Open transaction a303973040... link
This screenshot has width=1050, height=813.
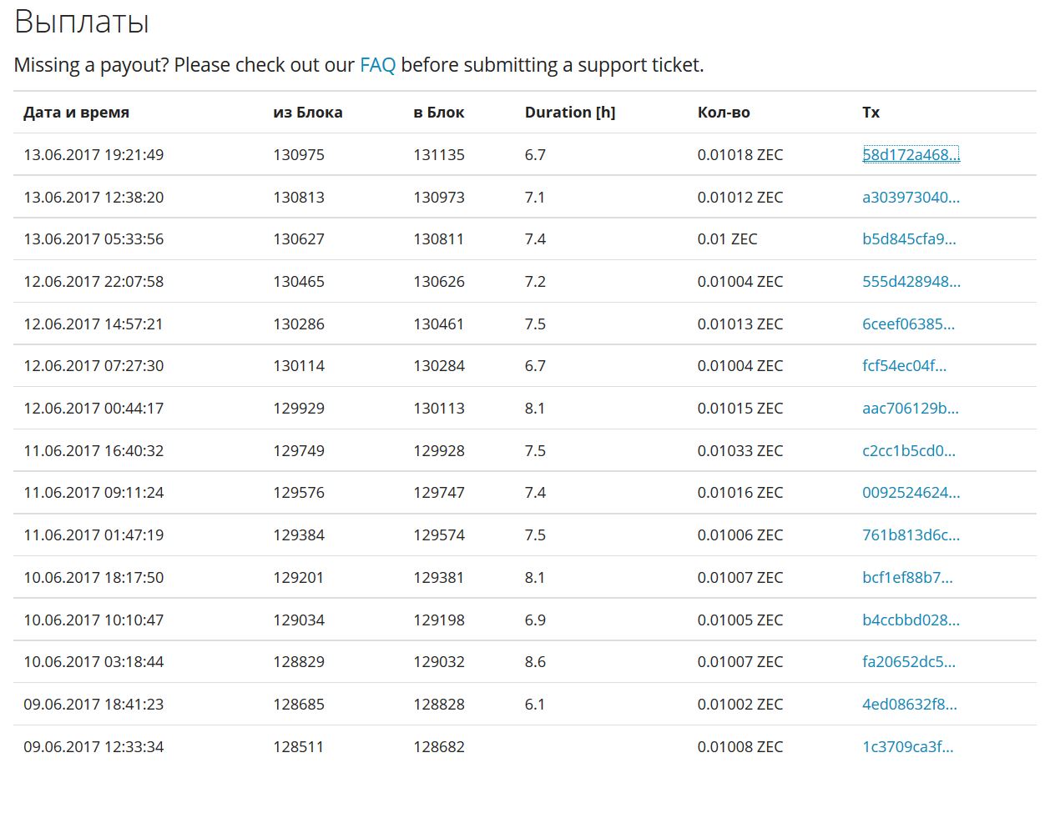click(x=911, y=197)
